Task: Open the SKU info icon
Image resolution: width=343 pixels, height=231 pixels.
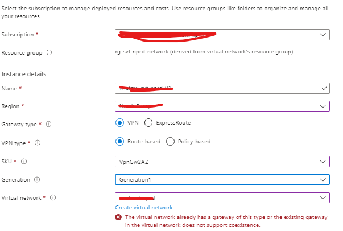Action: tap(24, 161)
